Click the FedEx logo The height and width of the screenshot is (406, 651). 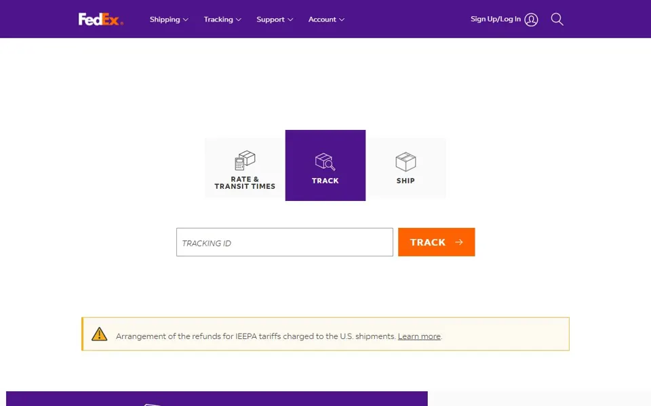101,19
